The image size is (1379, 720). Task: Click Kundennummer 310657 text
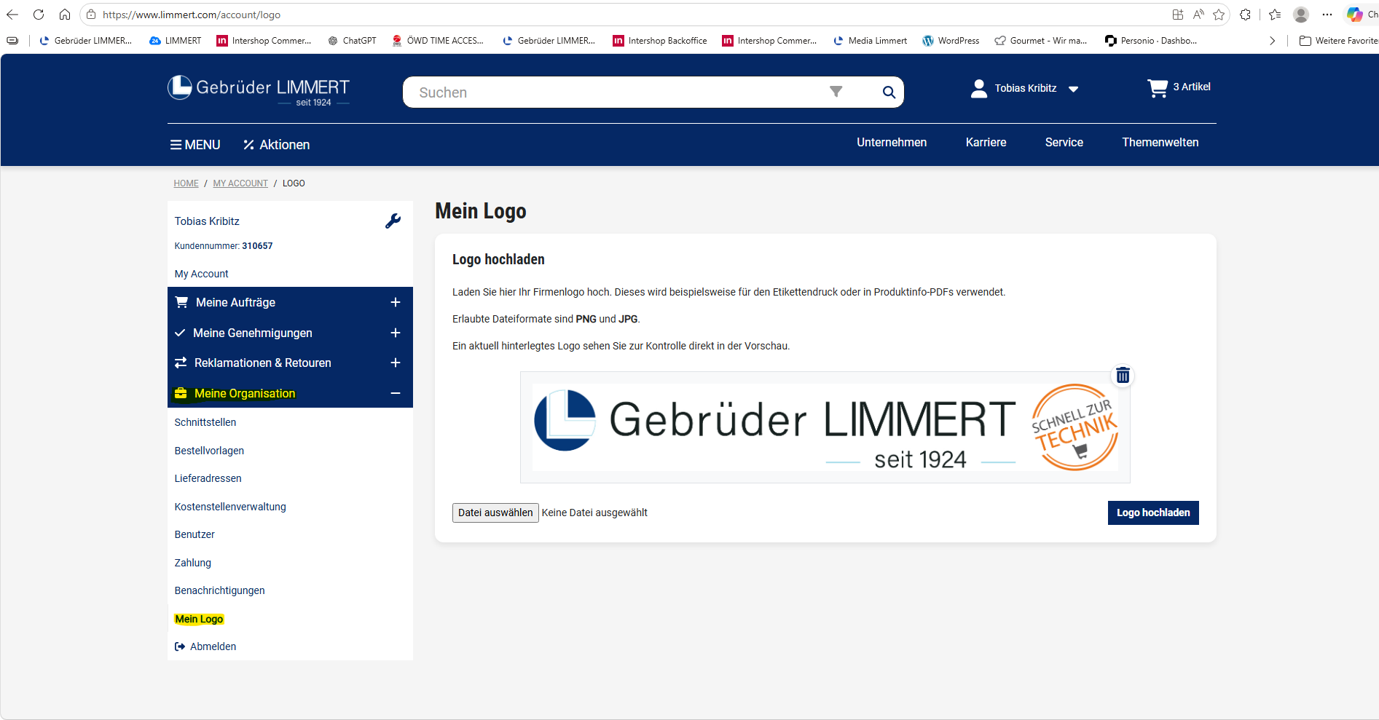pos(223,246)
